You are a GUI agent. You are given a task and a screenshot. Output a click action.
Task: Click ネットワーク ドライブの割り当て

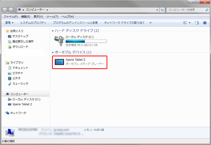click(x=124, y=23)
